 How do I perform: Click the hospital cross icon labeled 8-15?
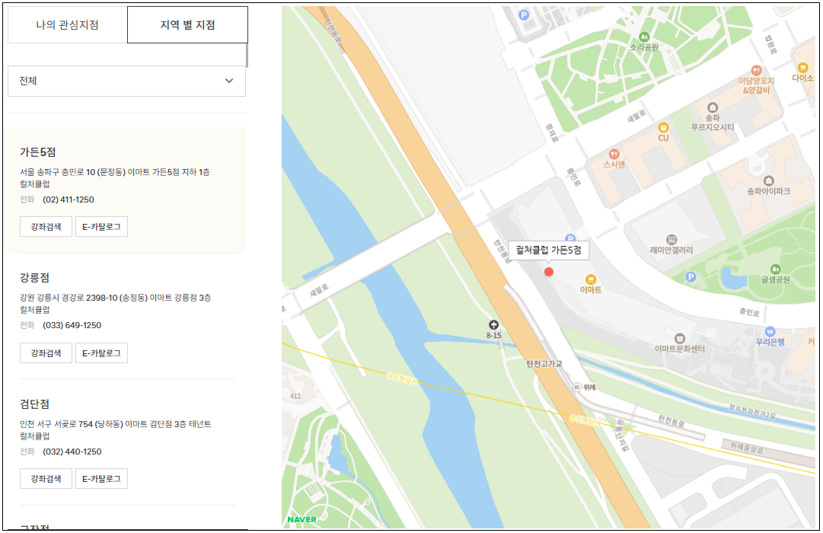click(493, 324)
